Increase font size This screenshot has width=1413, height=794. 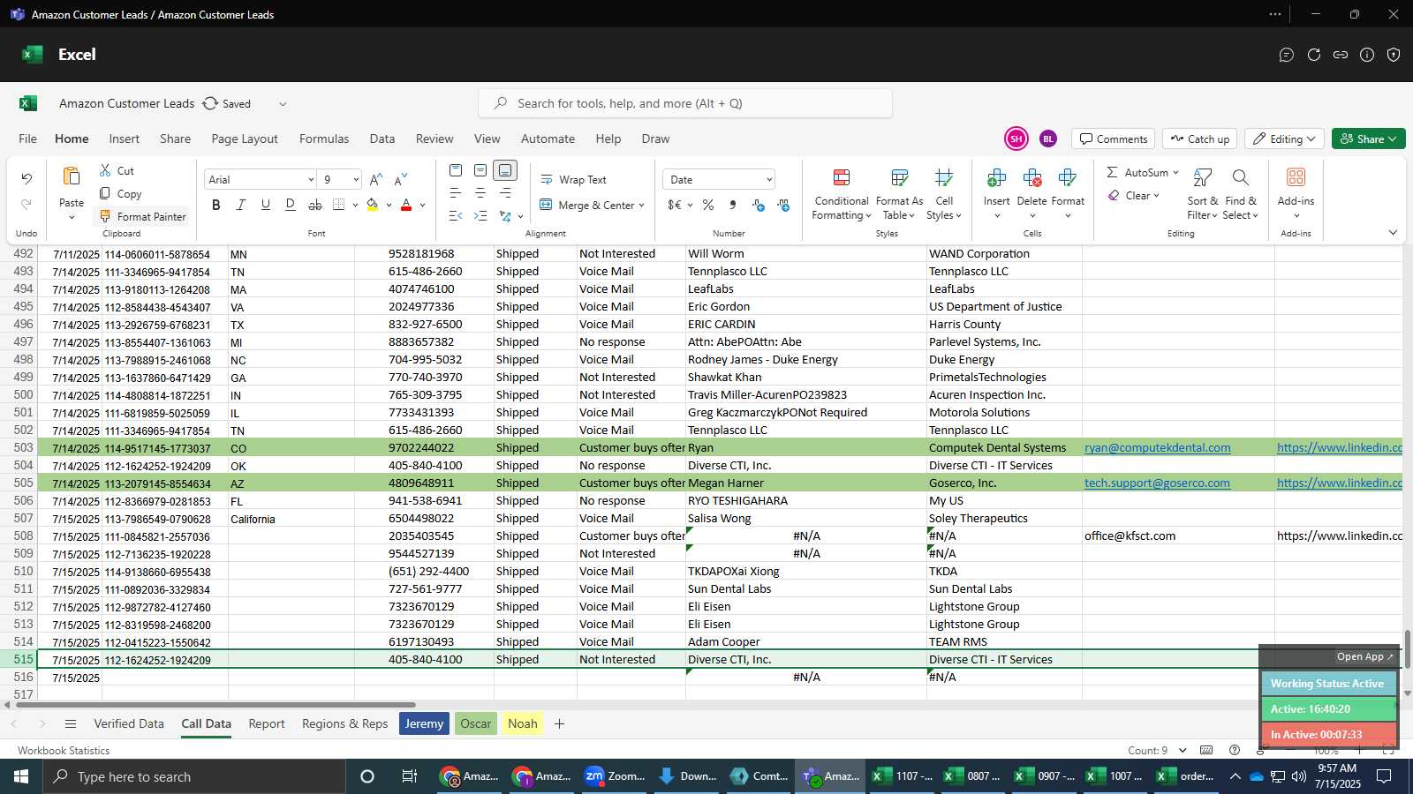pyautogui.click(x=376, y=179)
